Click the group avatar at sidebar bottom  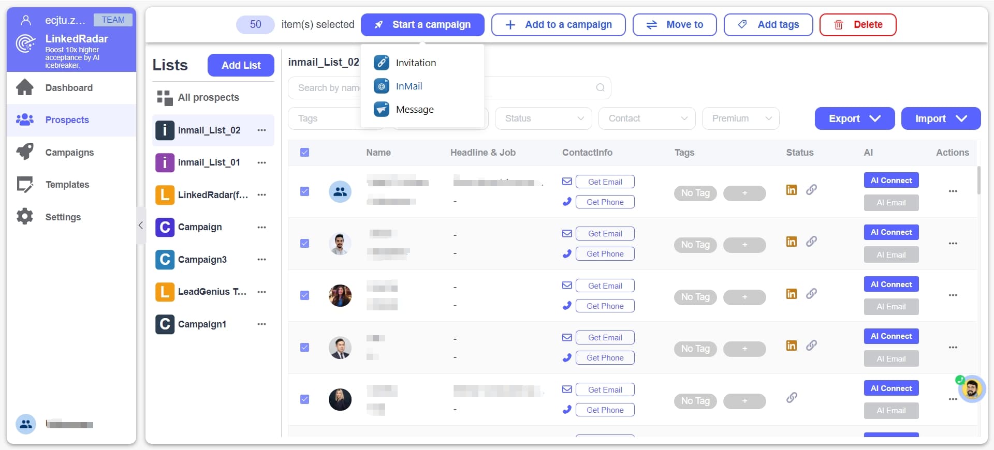[25, 425]
